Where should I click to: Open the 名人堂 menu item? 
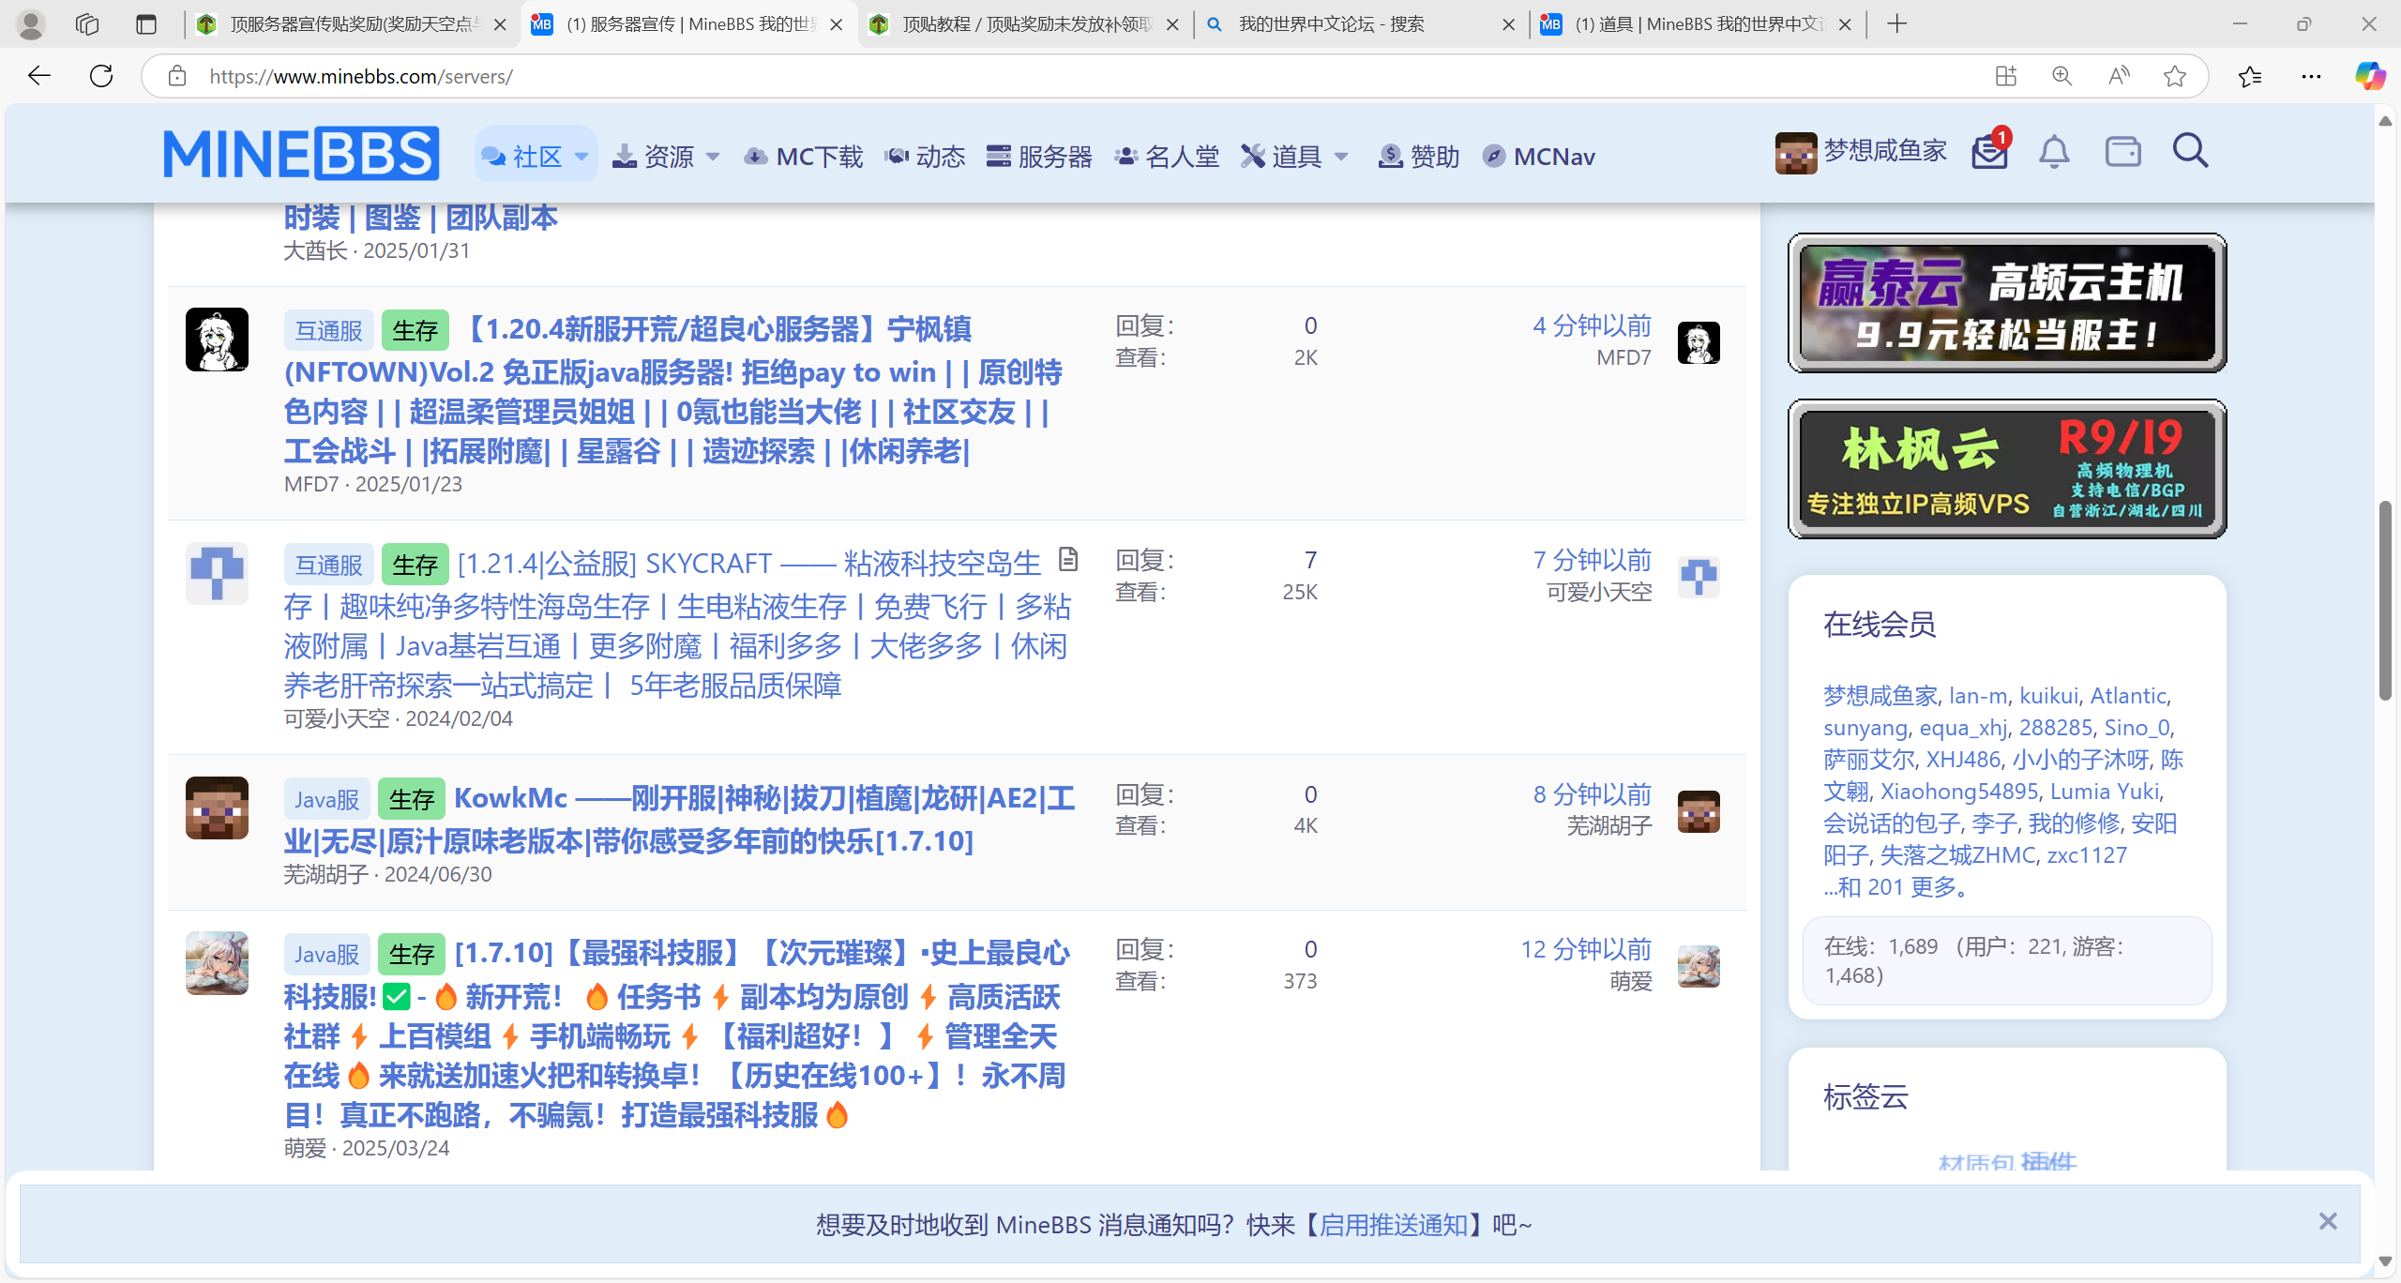pyautogui.click(x=1167, y=157)
